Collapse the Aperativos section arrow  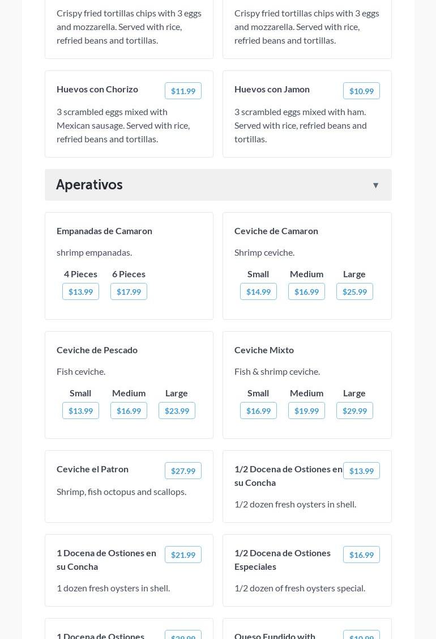(375, 185)
